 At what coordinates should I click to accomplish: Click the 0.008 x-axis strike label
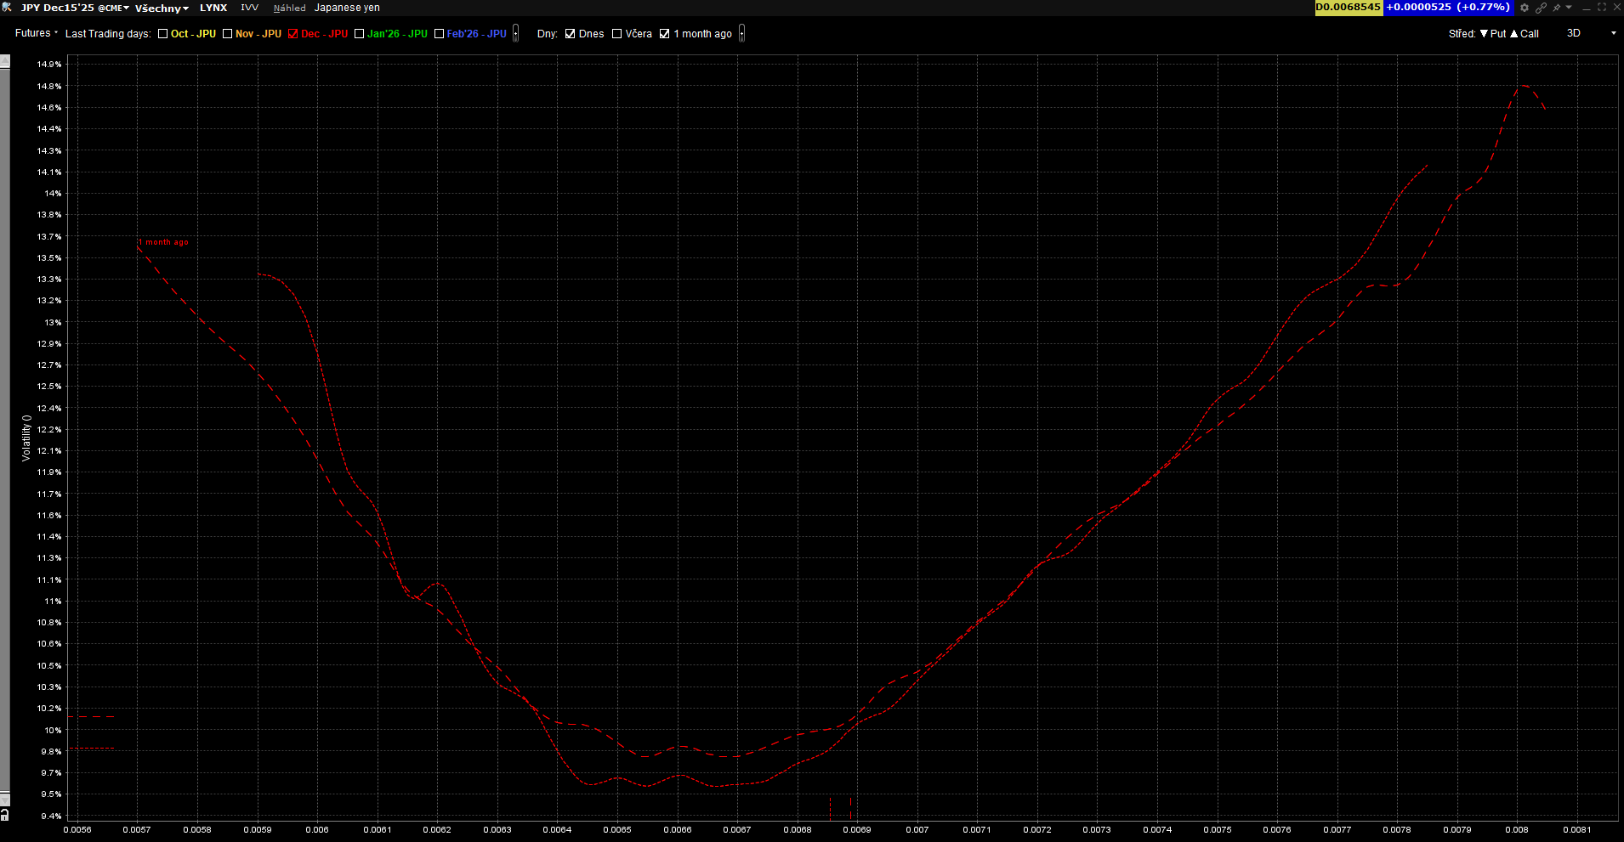pos(1517,829)
